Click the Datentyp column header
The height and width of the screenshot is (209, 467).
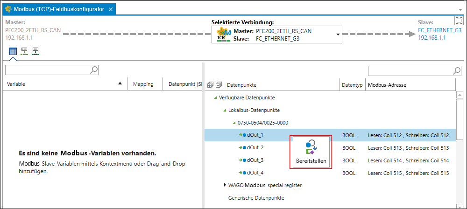353,85
